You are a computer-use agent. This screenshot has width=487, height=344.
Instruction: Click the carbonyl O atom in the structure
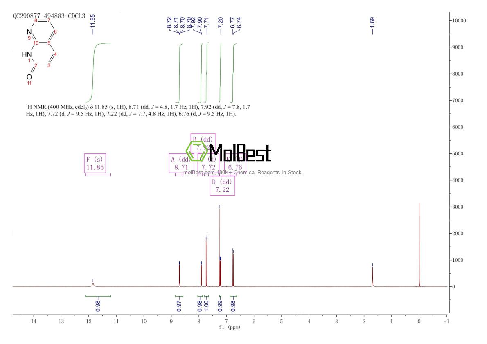click(29, 76)
